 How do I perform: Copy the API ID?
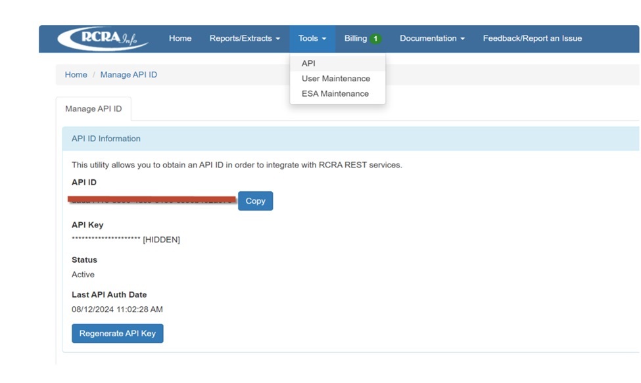point(256,201)
